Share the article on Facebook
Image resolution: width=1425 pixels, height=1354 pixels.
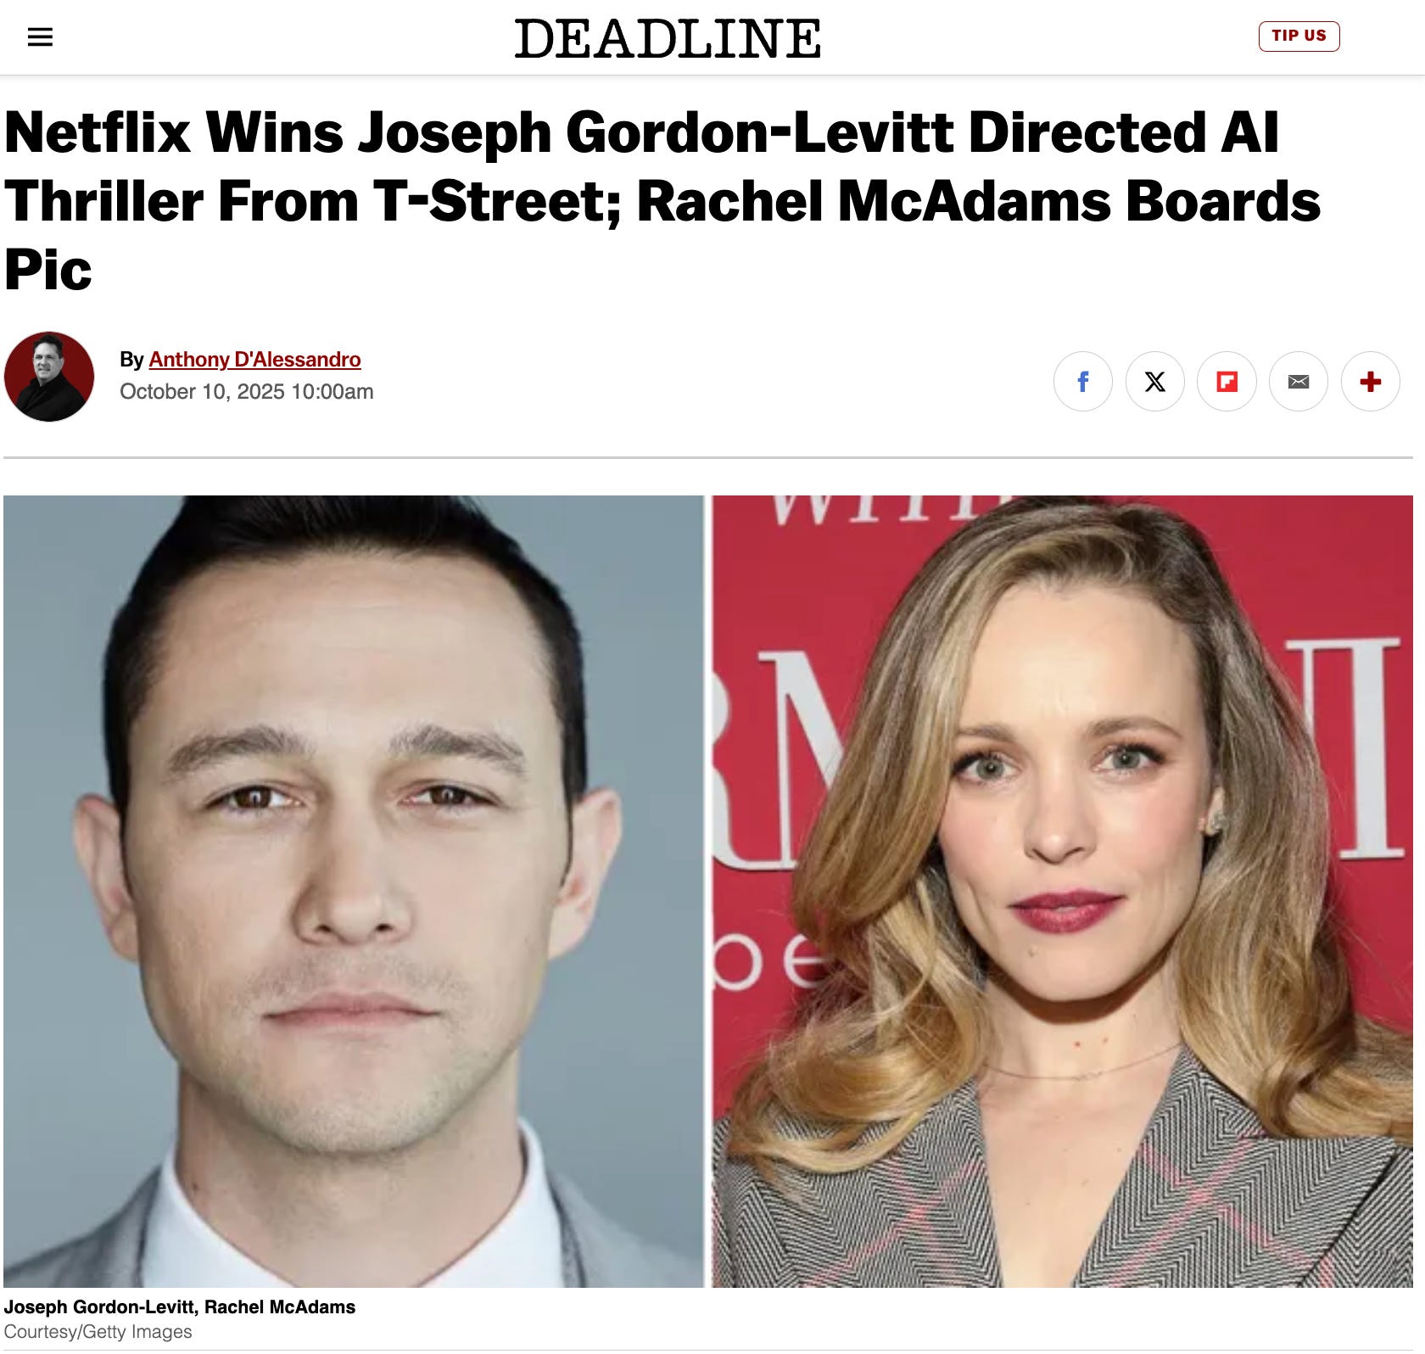tap(1082, 382)
